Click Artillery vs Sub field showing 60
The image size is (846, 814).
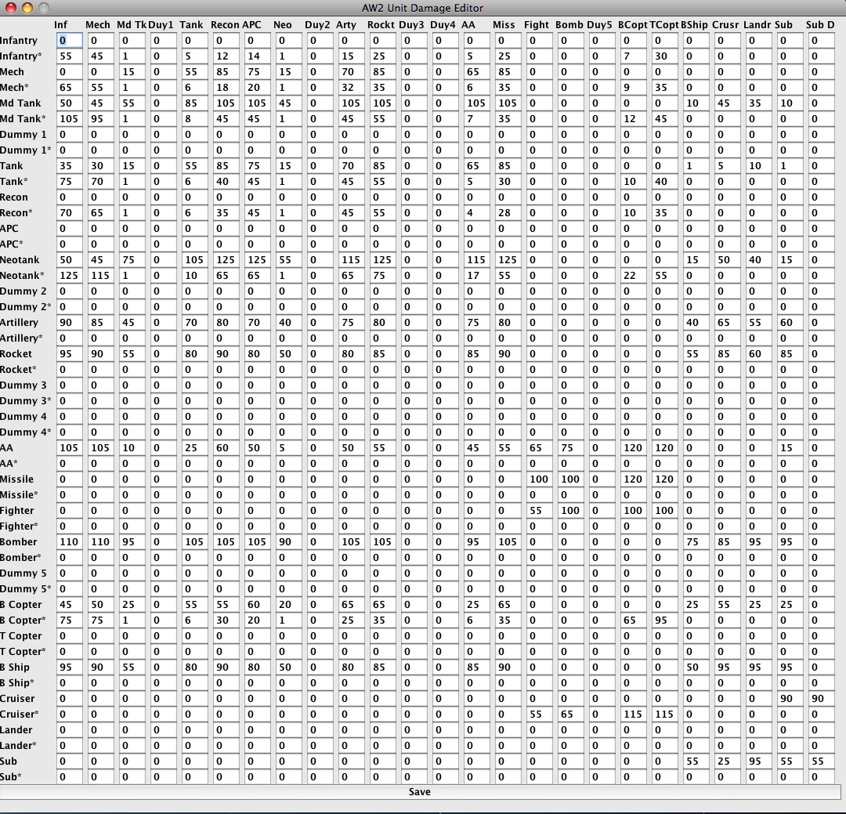789,322
